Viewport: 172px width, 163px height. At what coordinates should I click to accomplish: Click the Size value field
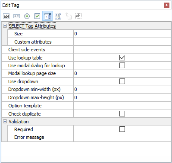click(x=122, y=34)
